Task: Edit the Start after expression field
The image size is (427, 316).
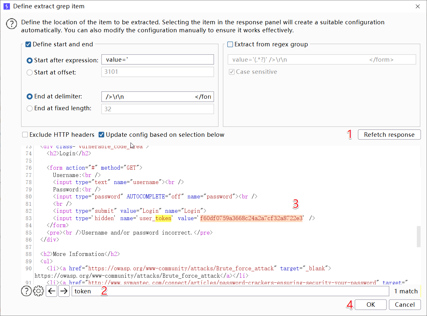Action: [x=158, y=60]
